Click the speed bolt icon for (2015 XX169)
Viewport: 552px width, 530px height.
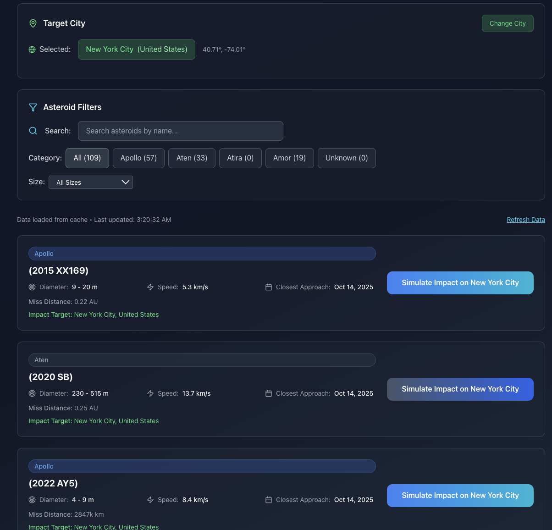tap(150, 287)
